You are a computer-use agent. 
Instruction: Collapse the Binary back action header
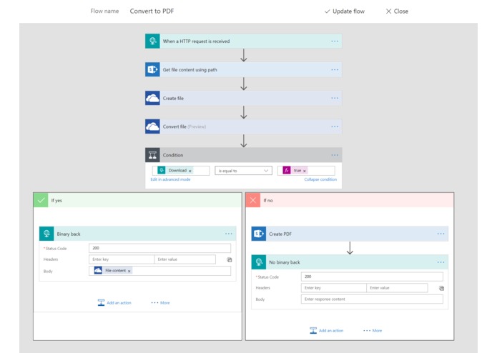pos(137,234)
